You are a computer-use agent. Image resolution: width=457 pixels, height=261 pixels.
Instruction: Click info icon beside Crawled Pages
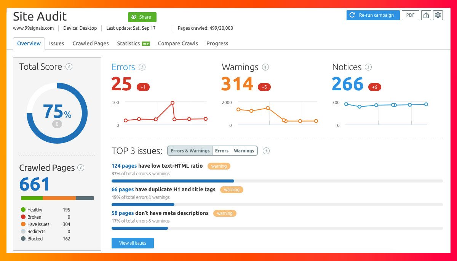click(81, 168)
